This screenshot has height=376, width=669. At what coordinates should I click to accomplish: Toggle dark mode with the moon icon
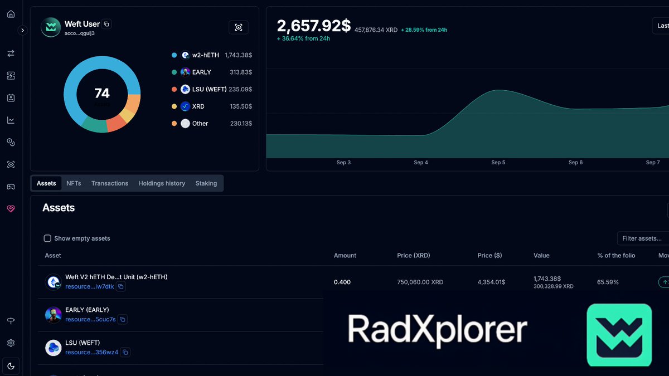tap(11, 366)
